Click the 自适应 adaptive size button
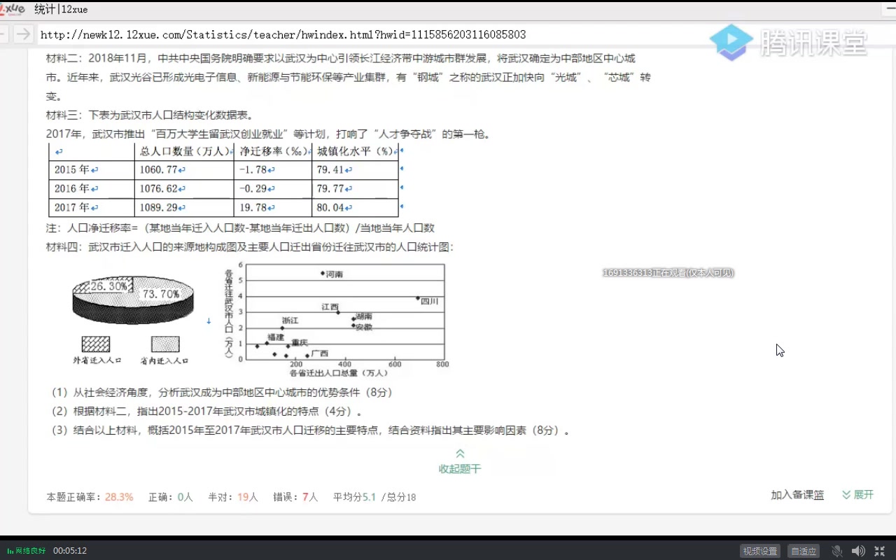The height and width of the screenshot is (560, 896). (x=804, y=551)
